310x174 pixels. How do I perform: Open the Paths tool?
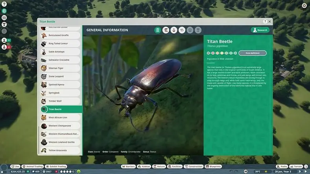coord(282,167)
